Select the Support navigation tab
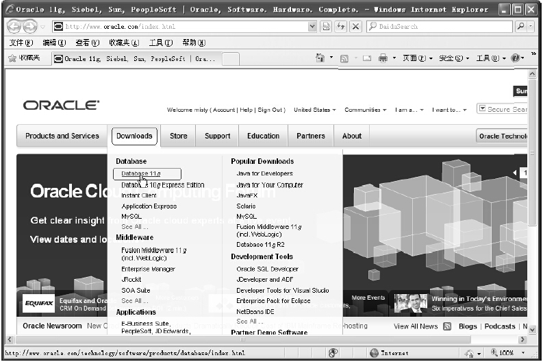This screenshot has height=362, width=543. (217, 136)
